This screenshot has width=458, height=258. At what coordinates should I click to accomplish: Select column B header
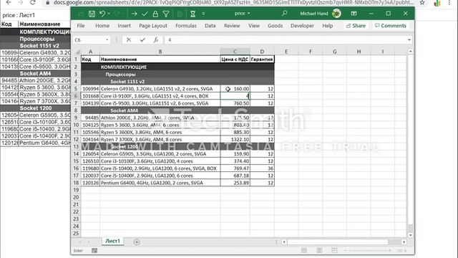(160, 52)
